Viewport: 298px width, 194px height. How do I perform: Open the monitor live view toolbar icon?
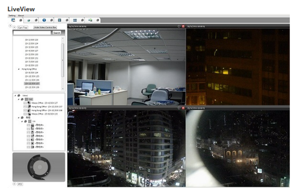click(x=13, y=20)
